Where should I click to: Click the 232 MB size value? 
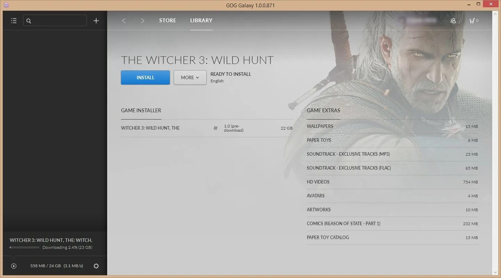tap(470, 224)
